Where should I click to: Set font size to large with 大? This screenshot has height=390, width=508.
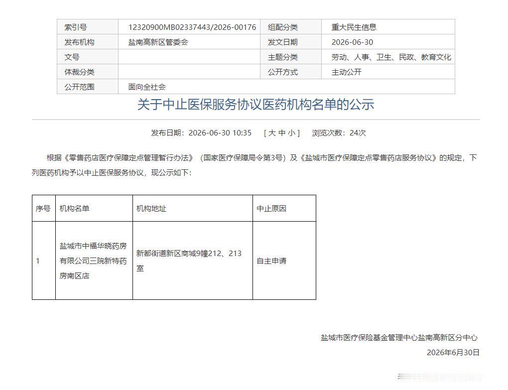[272, 133]
